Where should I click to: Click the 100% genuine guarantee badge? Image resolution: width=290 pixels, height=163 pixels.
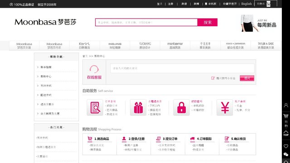pos(22,5)
